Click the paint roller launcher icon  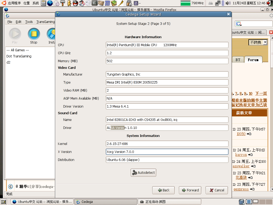(63, 3)
